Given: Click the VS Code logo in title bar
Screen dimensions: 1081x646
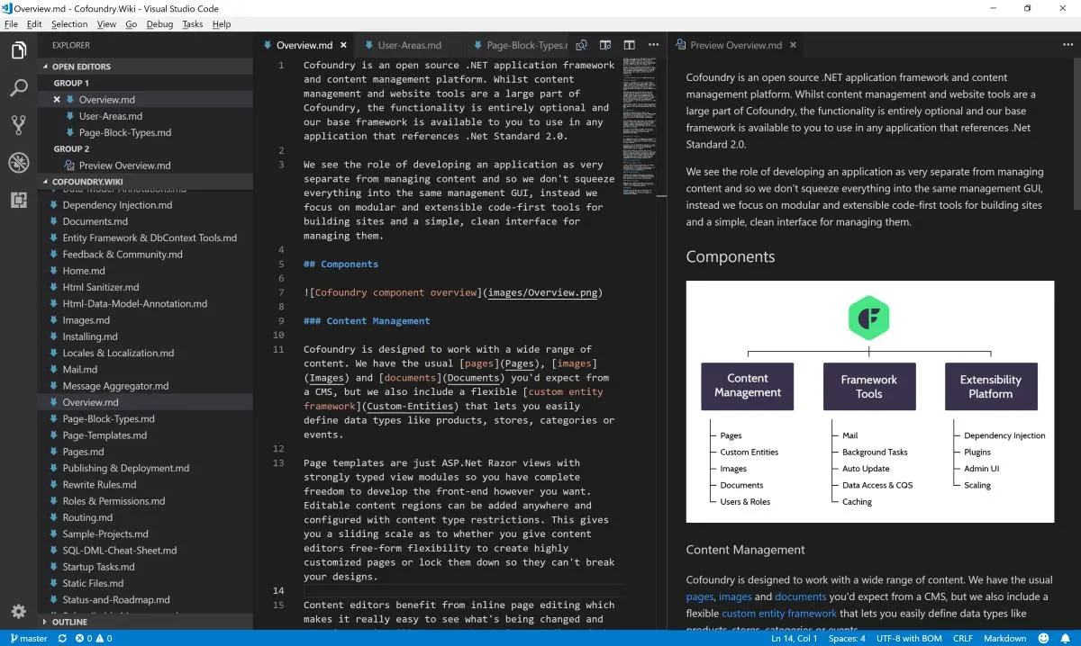Looking at the screenshot, I should (x=7, y=8).
